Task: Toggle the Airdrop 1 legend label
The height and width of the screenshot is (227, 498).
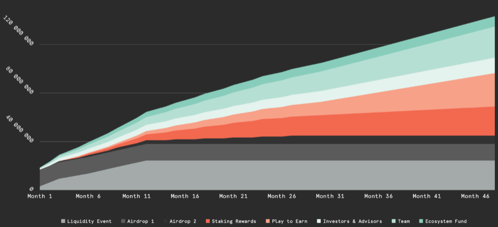Action: coord(141,221)
